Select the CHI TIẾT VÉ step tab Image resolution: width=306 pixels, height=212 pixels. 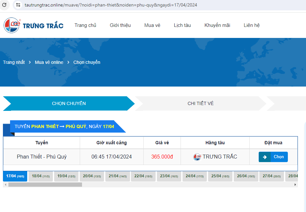(x=201, y=103)
